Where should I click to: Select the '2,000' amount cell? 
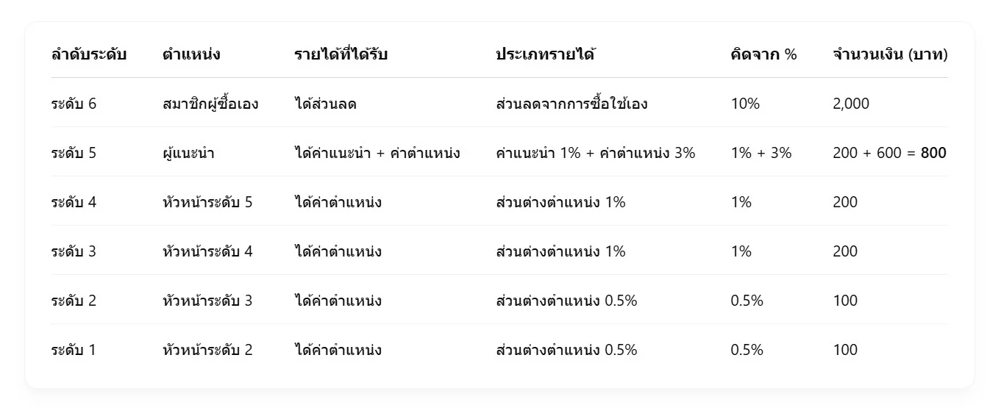click(851, 104)
